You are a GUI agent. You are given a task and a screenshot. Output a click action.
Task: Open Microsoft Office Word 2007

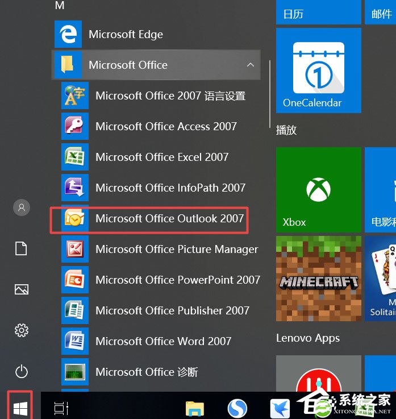point(163,341)
